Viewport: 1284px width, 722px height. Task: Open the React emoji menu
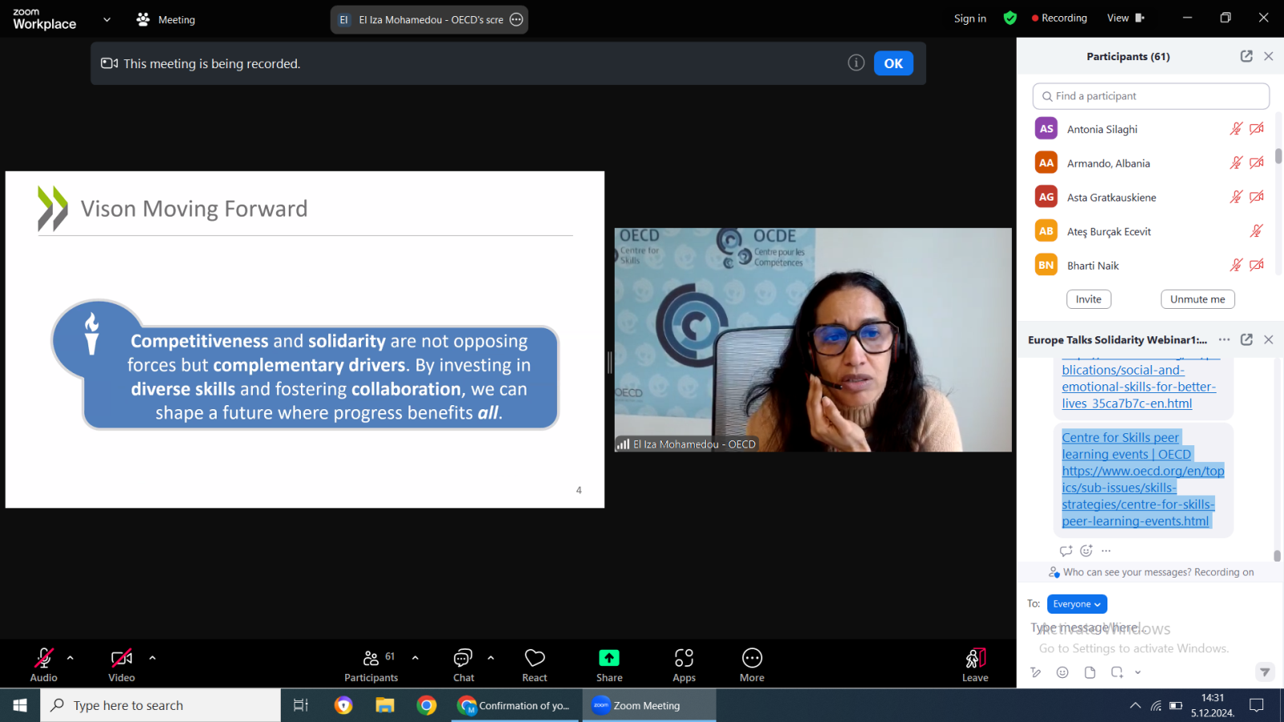(534, 665)
